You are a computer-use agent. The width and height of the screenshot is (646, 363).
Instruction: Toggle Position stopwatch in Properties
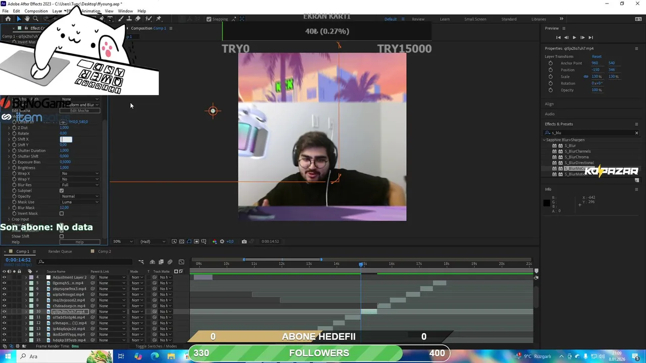click(x=551, y=70)
